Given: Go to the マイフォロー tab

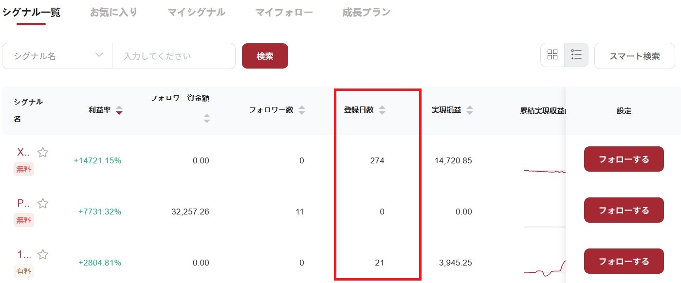Looking at the screenshot, I should (284, 13).
